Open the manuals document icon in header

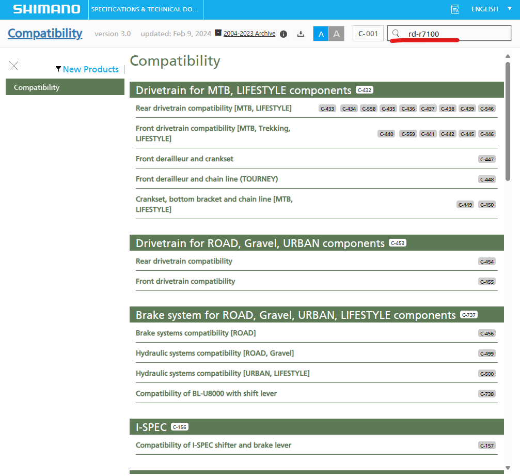click(455, 9)
